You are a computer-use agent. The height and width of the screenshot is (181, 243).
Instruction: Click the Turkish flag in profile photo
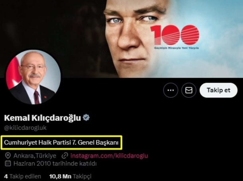[14, 73]
